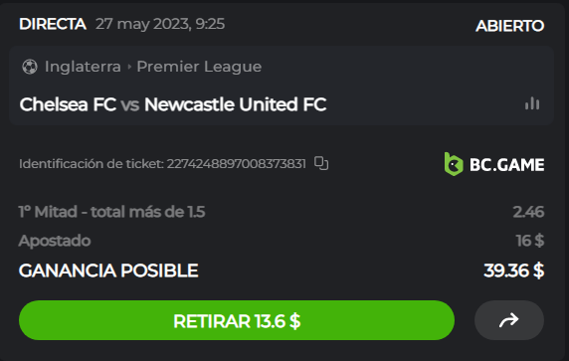Click the 2.46 odds value
Image resolution: width=569 pixels, height=361 pixels.
[x=528, y=212]
